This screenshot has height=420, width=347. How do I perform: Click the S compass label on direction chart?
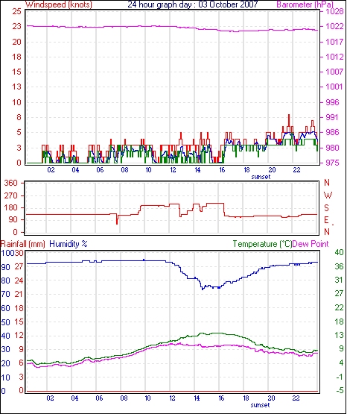[x=326, y=208]
